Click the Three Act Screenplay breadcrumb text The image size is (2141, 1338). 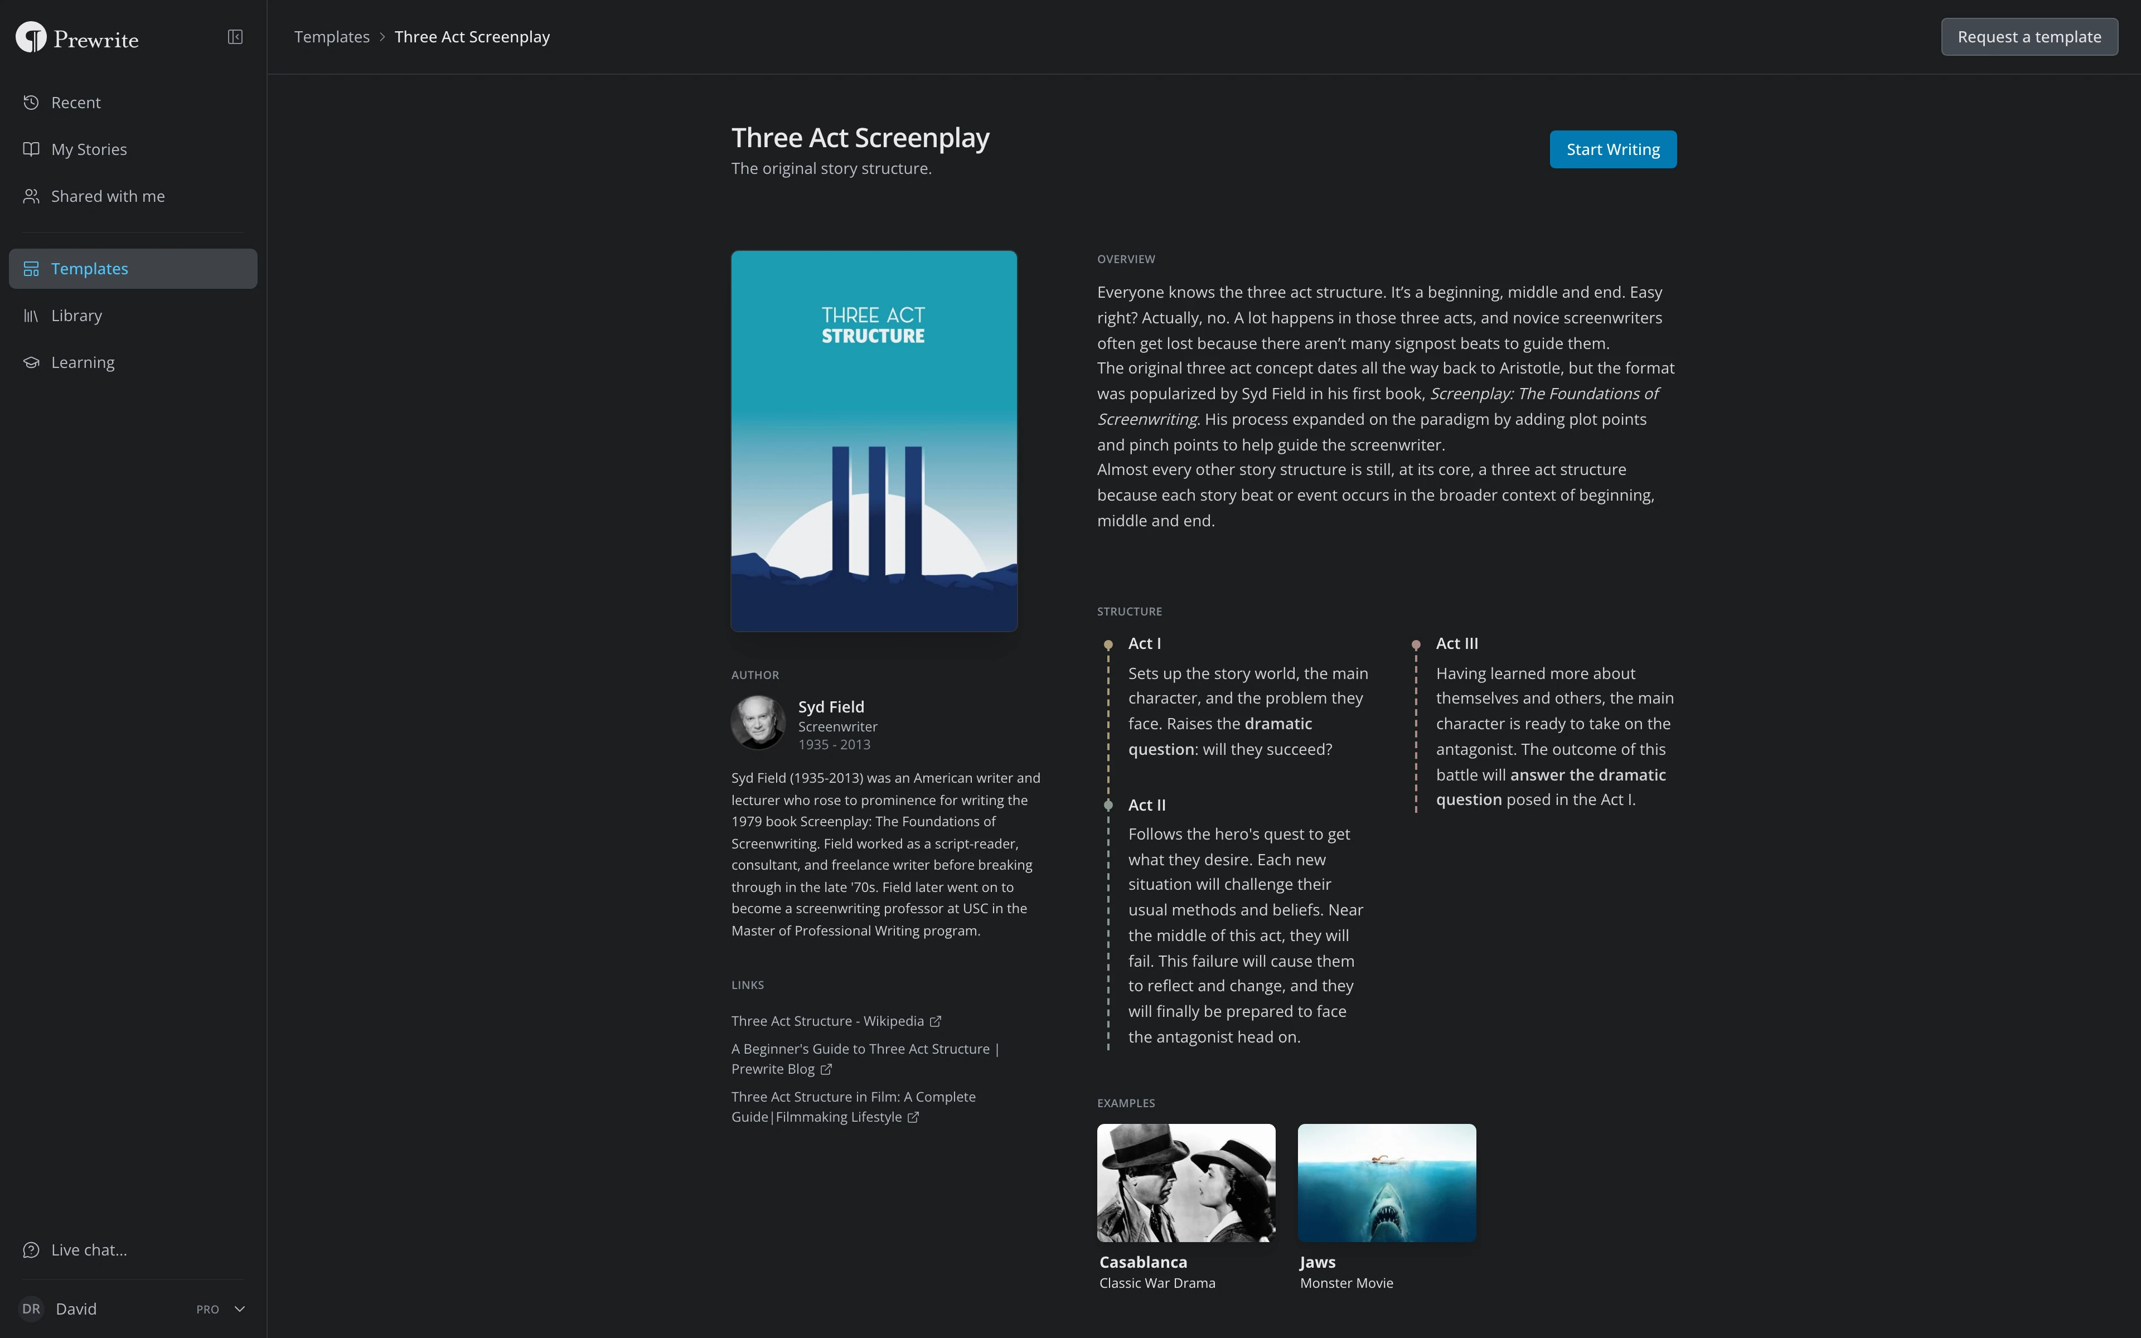(472, 37)
